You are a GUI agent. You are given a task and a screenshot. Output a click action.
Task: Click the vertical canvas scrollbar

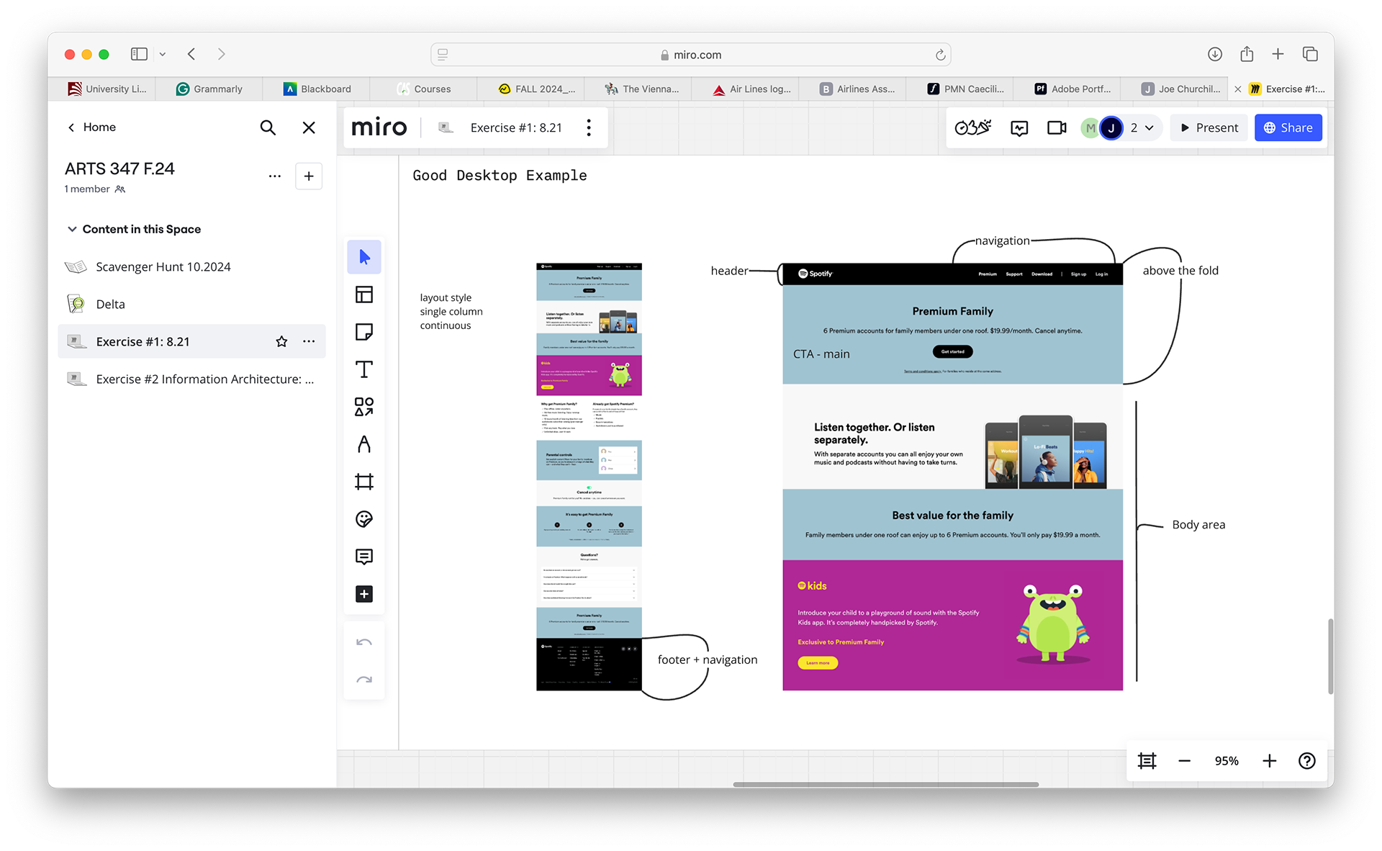[x=1330, y=656]
